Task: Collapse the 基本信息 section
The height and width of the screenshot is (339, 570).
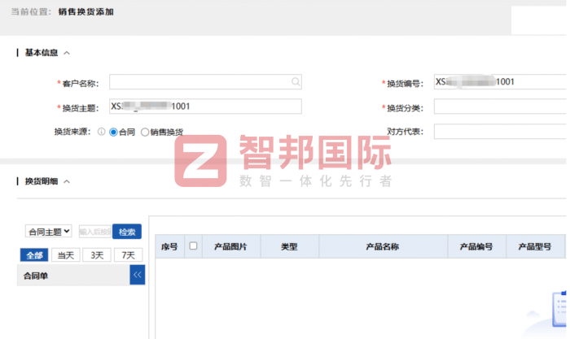Action: (x=67, y=53)
